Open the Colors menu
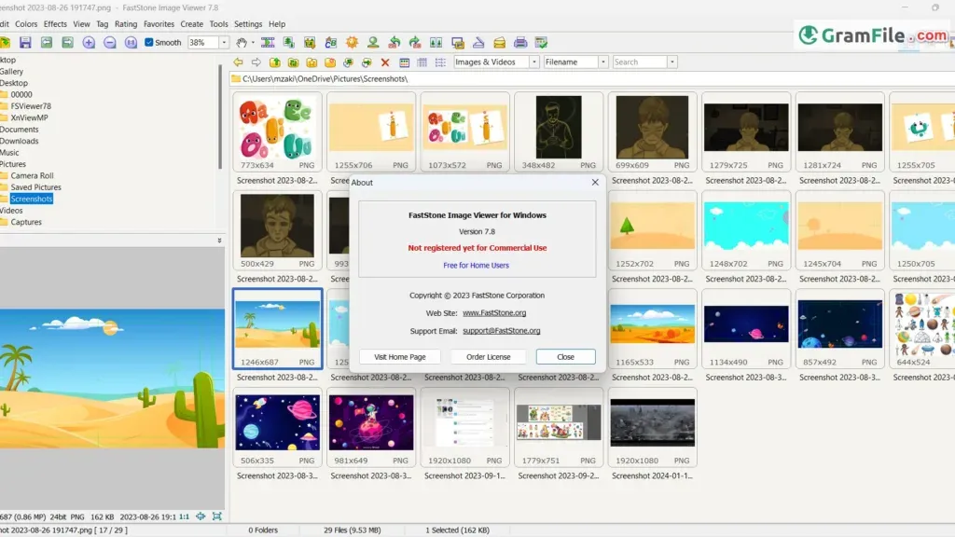The width and height of the screenshot is (955, 537). [x=26, y=23]
